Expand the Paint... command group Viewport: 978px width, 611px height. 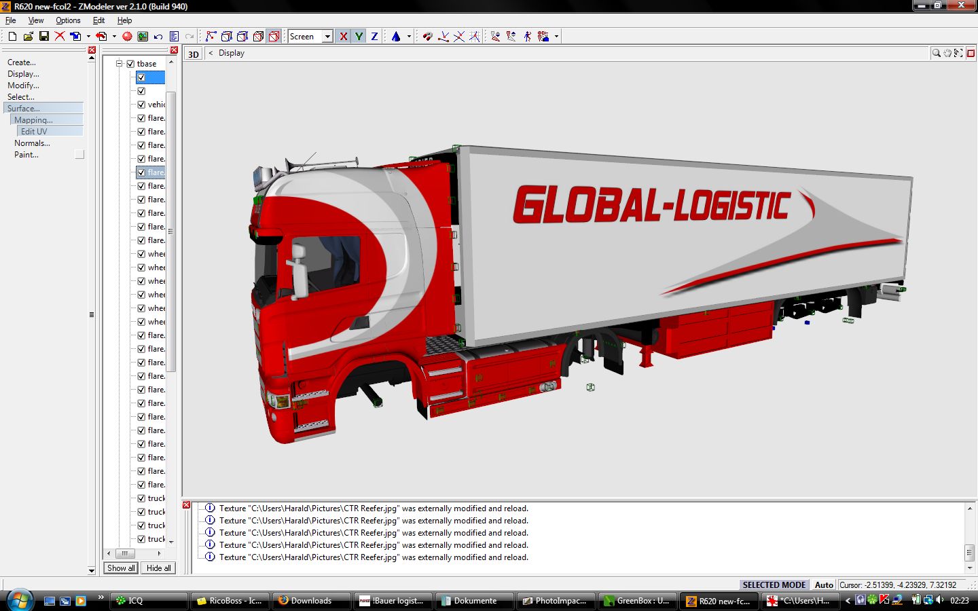pyautogui.click(x=26, y=155)
